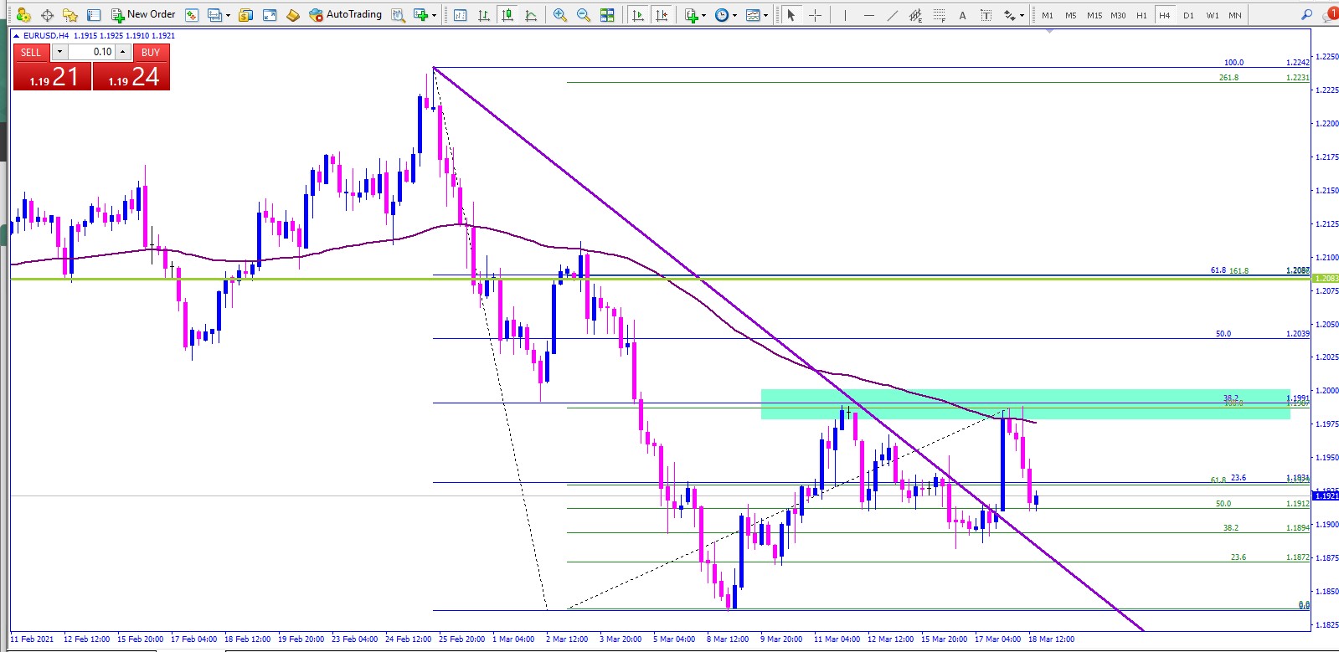The image size is (1339, 652).
Task: Switch to candlestick chart mode
Action: pos(507,14)
